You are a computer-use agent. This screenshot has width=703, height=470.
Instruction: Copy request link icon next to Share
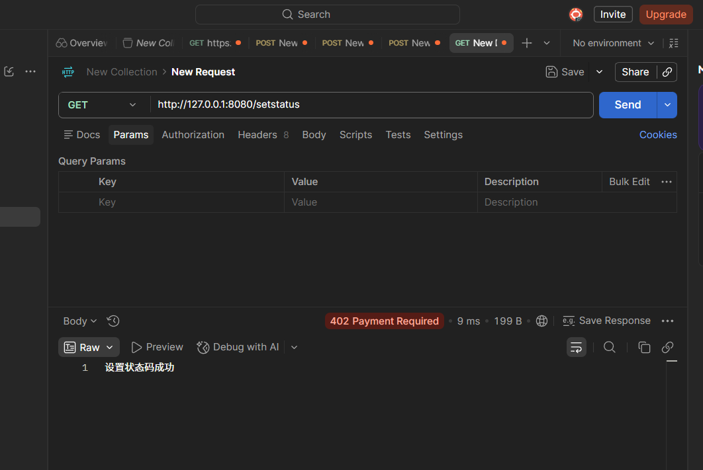[x=667, y=72]
